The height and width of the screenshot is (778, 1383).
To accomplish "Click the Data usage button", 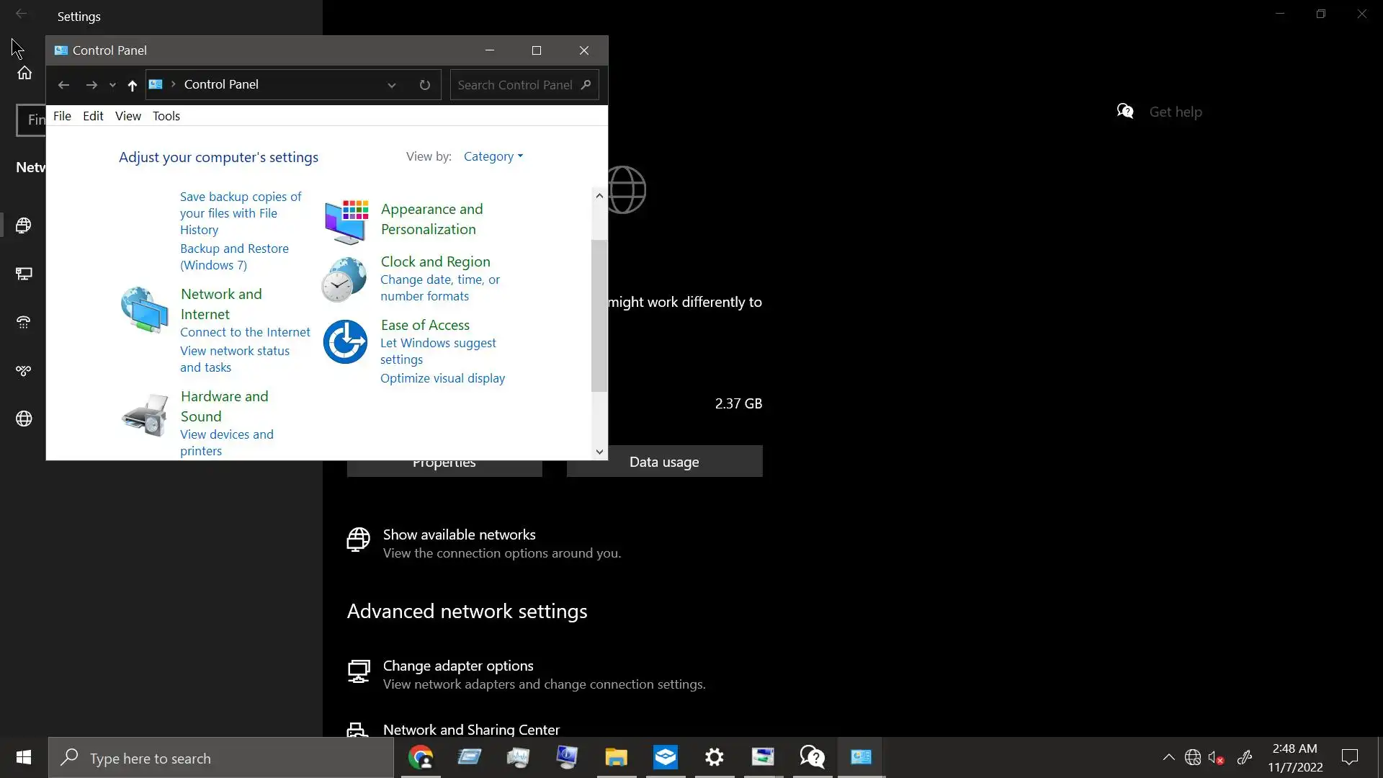I will pos(664,462).
